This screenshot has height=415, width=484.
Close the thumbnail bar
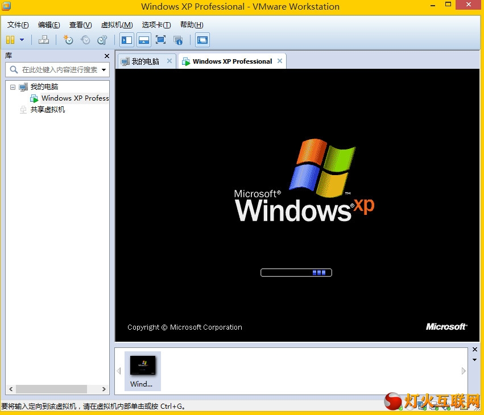point(475,349)
